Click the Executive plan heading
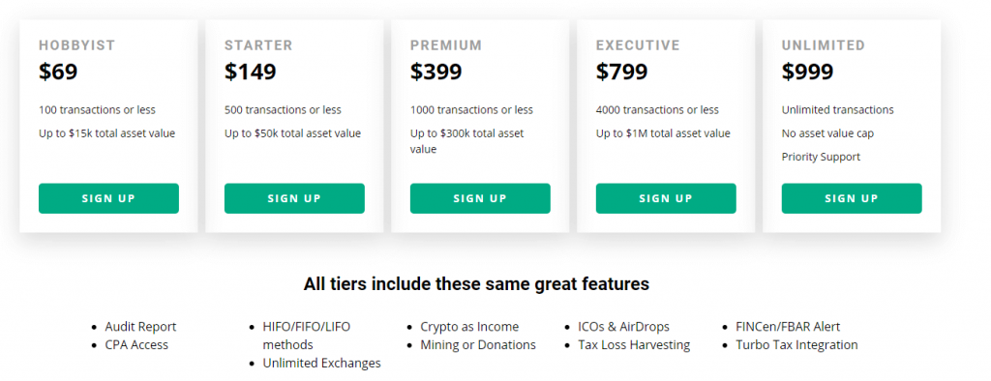Viewport: 991px width, 381px height. click(x=638, y=45)
